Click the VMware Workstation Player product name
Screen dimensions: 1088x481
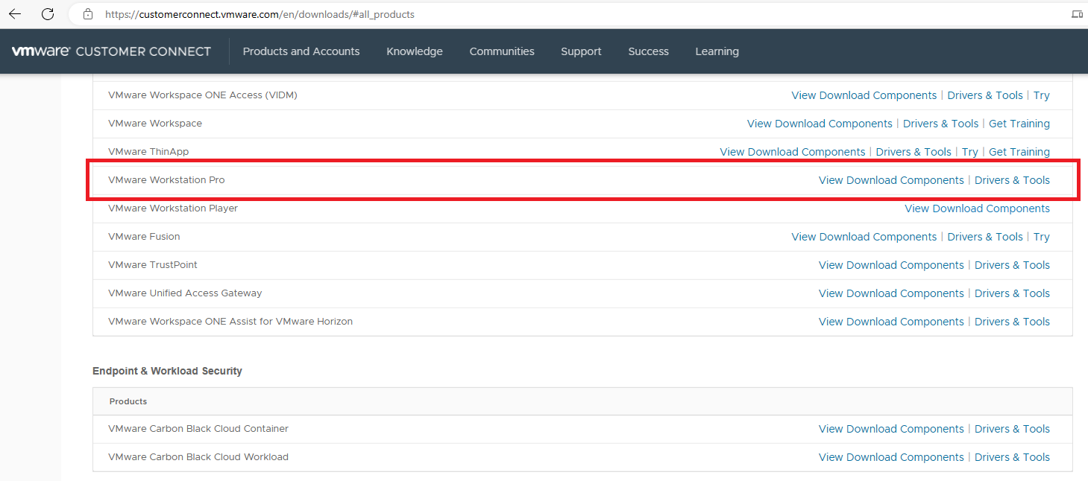pos(173,208)
